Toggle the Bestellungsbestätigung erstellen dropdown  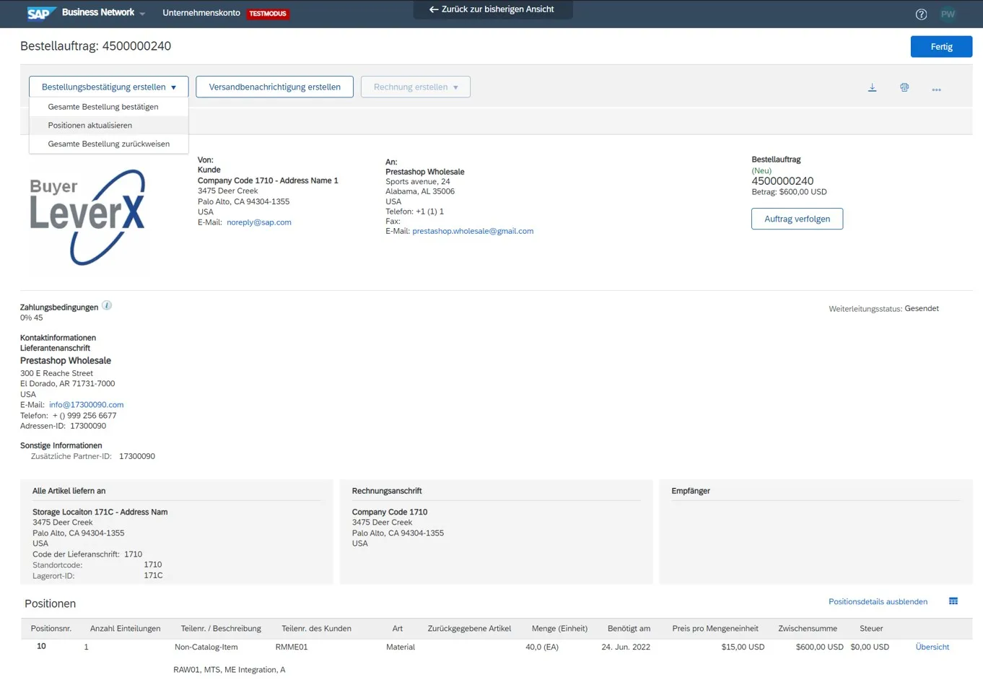[109, 87]
